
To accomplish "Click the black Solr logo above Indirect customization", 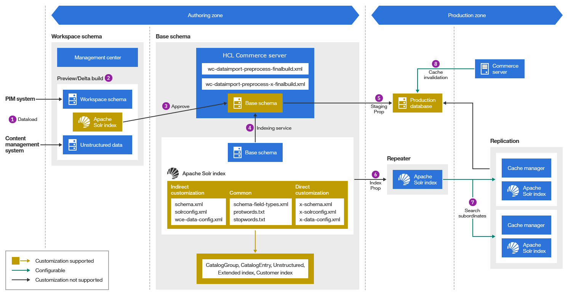I will pyautogui.click(x=173, y=173).
